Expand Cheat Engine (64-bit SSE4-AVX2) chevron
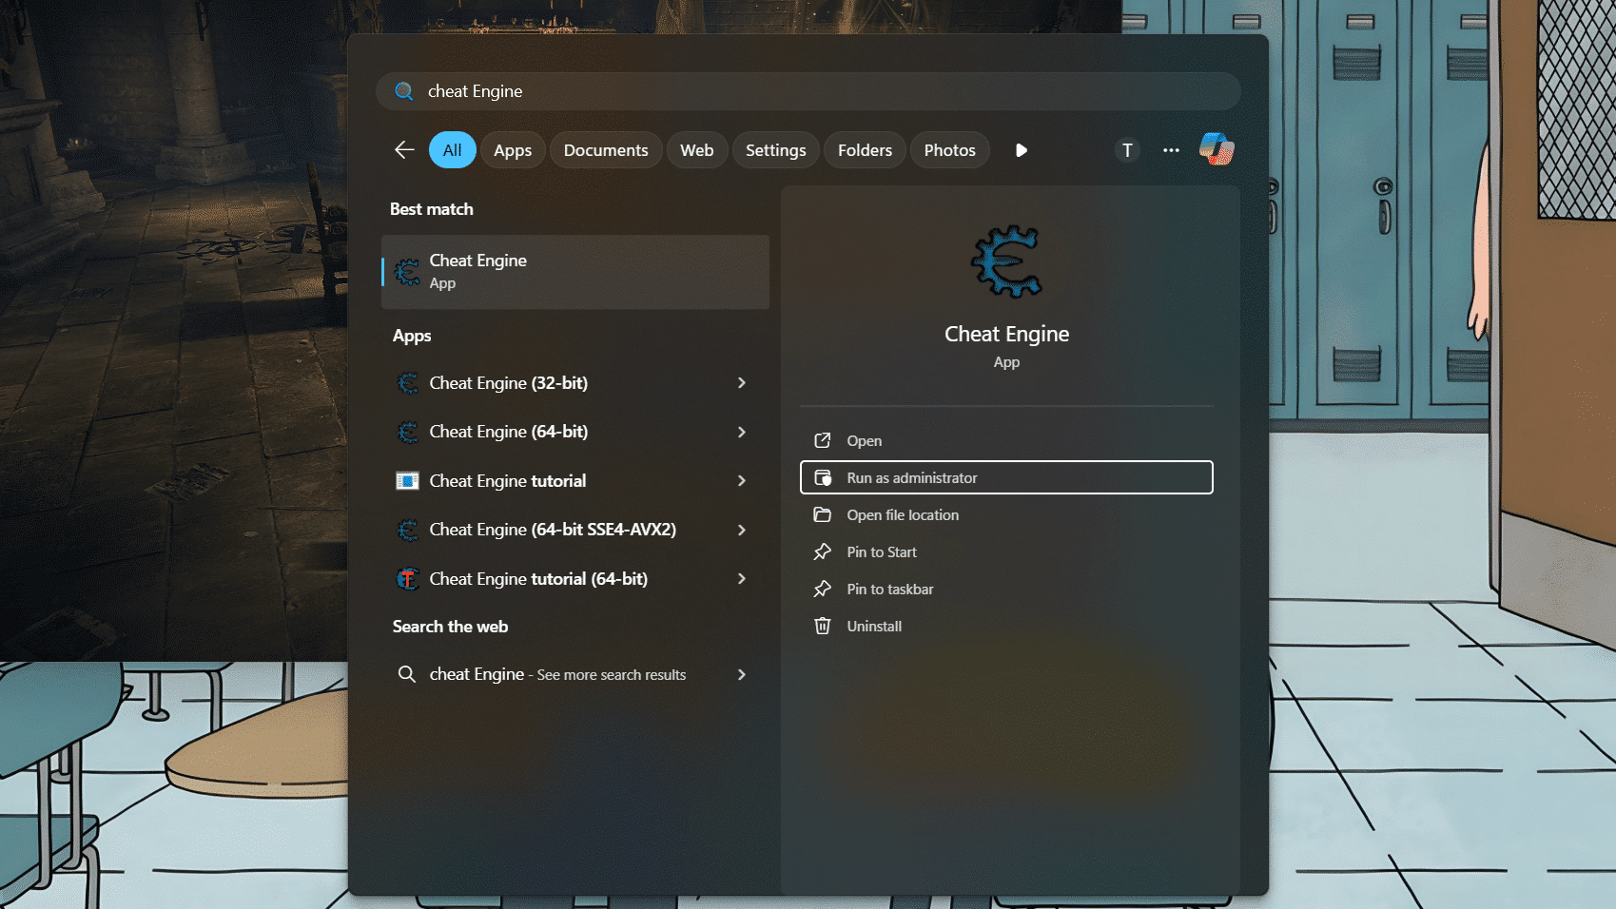Screen dimensions: 1616x909 (742, 530)
